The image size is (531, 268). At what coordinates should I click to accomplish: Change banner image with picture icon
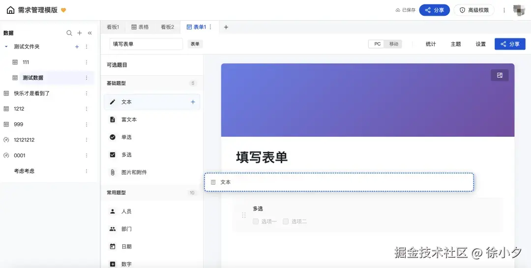point(500,75)
